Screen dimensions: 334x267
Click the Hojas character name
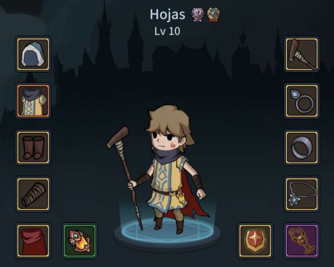pos(167,14)
